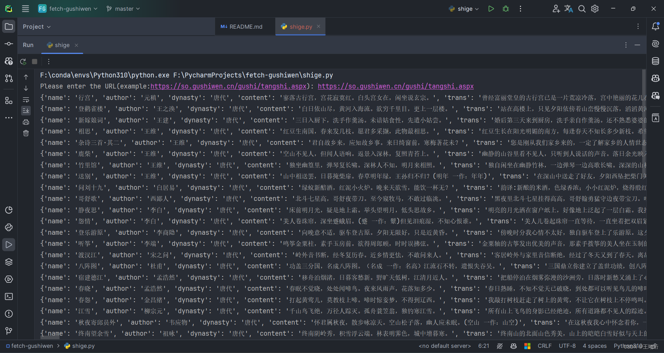Stop the running shige process
This screenshot has width=664, height=353.
35,62
